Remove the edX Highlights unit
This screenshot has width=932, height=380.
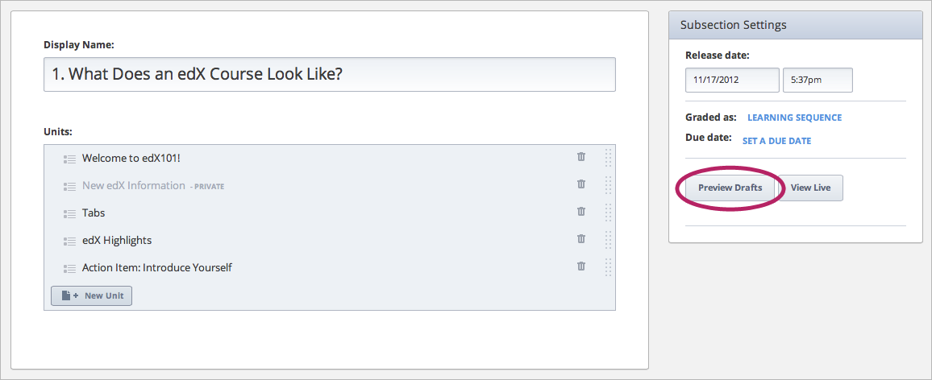pyautogui.click(x=581, y=239)
